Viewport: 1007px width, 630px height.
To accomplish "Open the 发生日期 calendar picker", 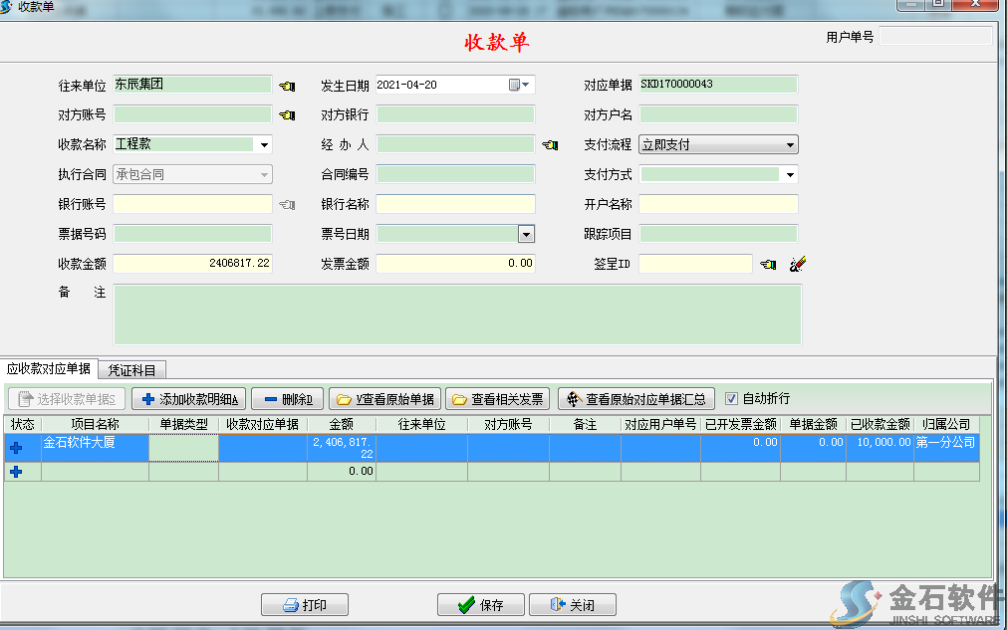I will coord(520,86).
